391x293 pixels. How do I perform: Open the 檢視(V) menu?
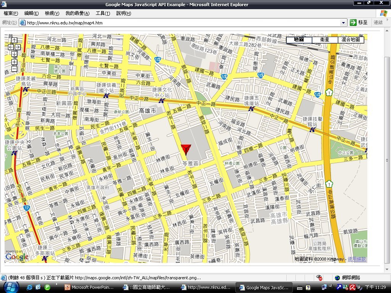pyautogui.click(x=52, y=13)
